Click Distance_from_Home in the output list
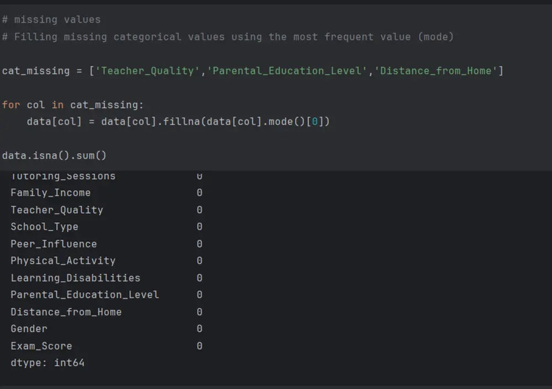Screen dimensions: 552x389 (66, 312)
